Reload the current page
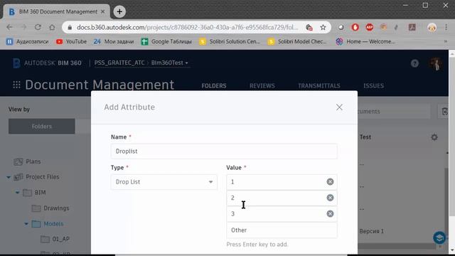This screenshot has height=256, width=455. pos(38,27)
